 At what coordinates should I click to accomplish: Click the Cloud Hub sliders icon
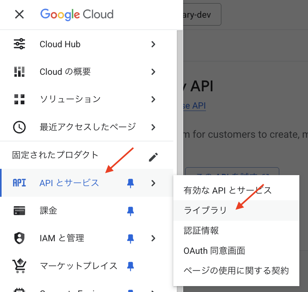[19, 44]
